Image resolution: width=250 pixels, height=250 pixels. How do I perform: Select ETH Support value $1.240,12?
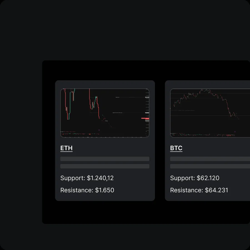click(100, 178)
